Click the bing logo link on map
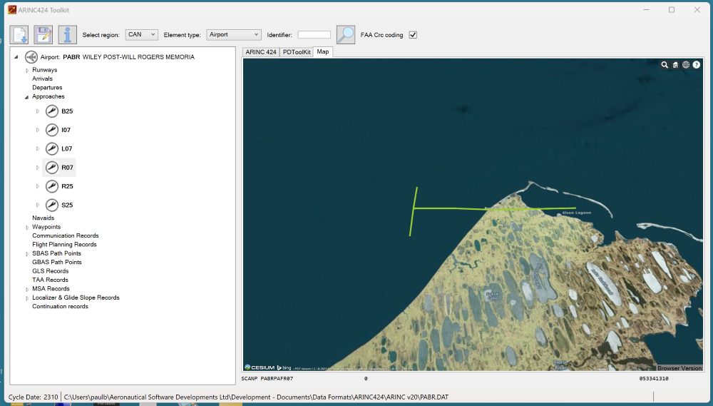 coord(284,367)
